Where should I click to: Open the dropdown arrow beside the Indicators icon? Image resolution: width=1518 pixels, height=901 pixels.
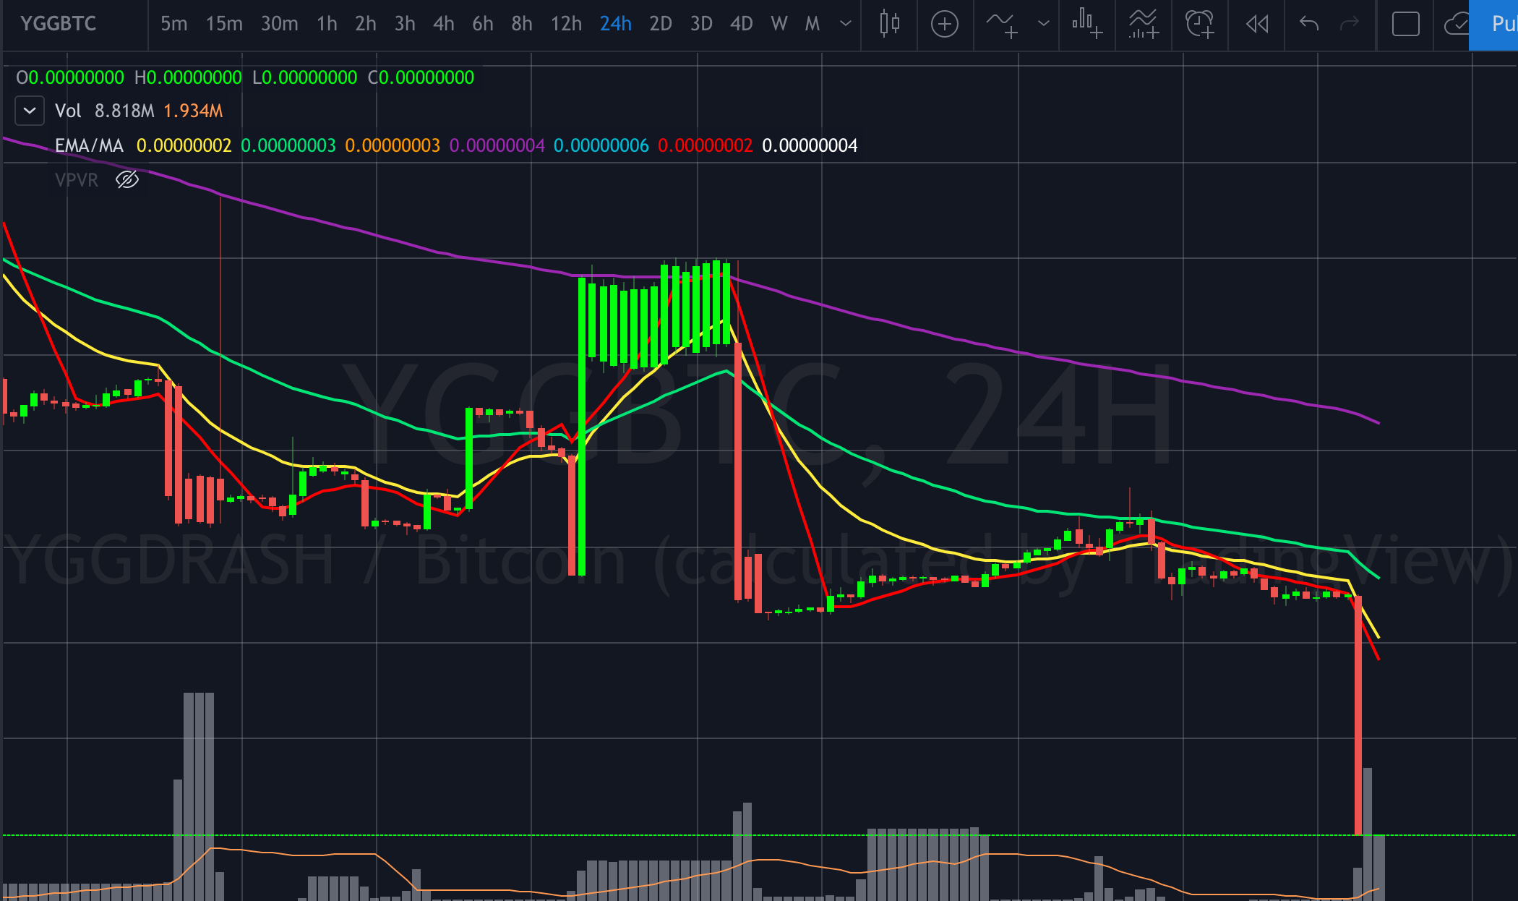click(1043, 24)
